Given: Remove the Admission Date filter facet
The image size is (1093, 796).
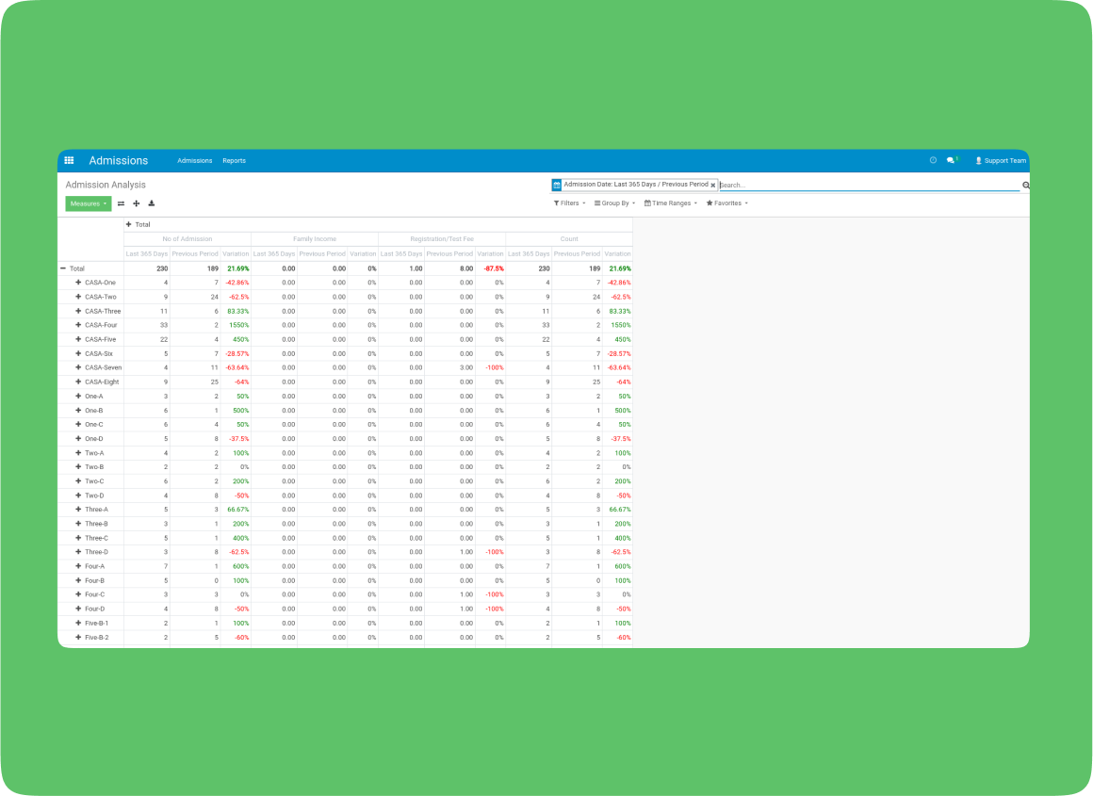Looking at the screenshot, I should (x=712, y=186).
